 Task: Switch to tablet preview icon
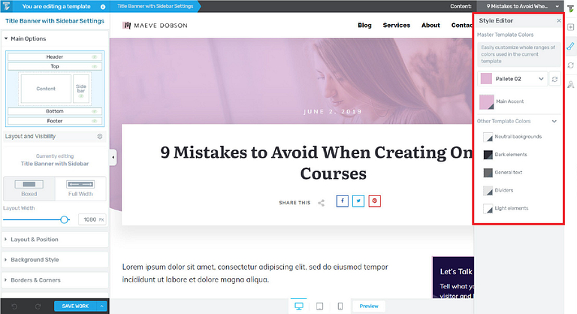(x=320, y=306)
